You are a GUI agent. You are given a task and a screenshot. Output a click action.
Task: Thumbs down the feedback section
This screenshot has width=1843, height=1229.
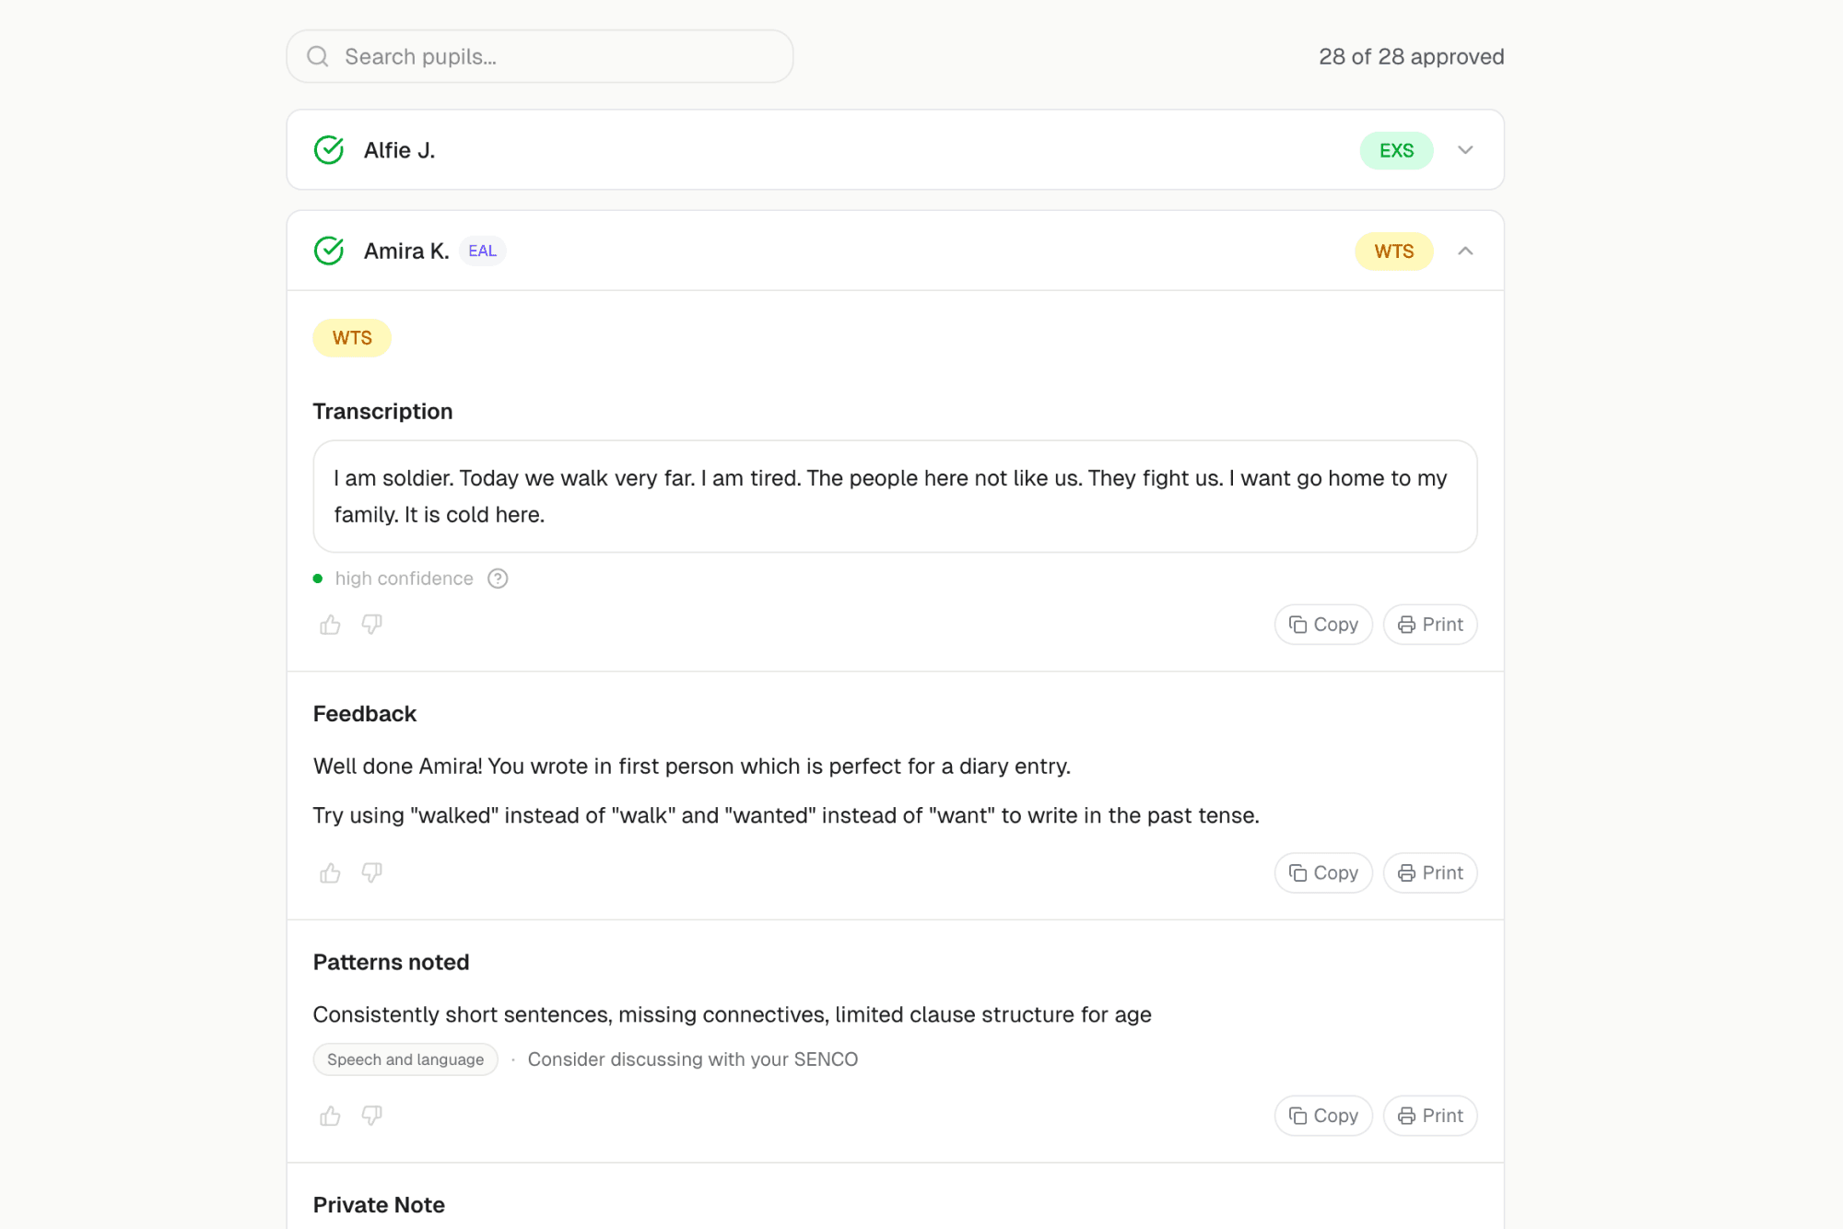click(371, 872)
